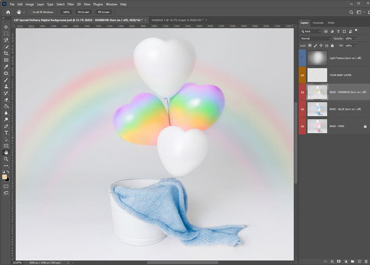
Task: Select the Zoom magnifier tool
Action: (x=6, y=159)
